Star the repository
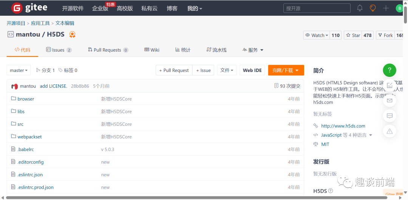Image resolution: width=408 pixels, height=200 pixels. (353, 35)
